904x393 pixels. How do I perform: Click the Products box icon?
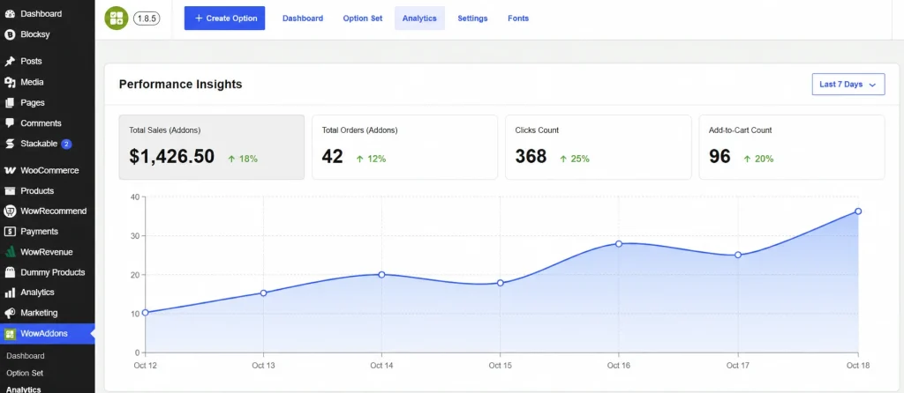(x=10, y=191)
